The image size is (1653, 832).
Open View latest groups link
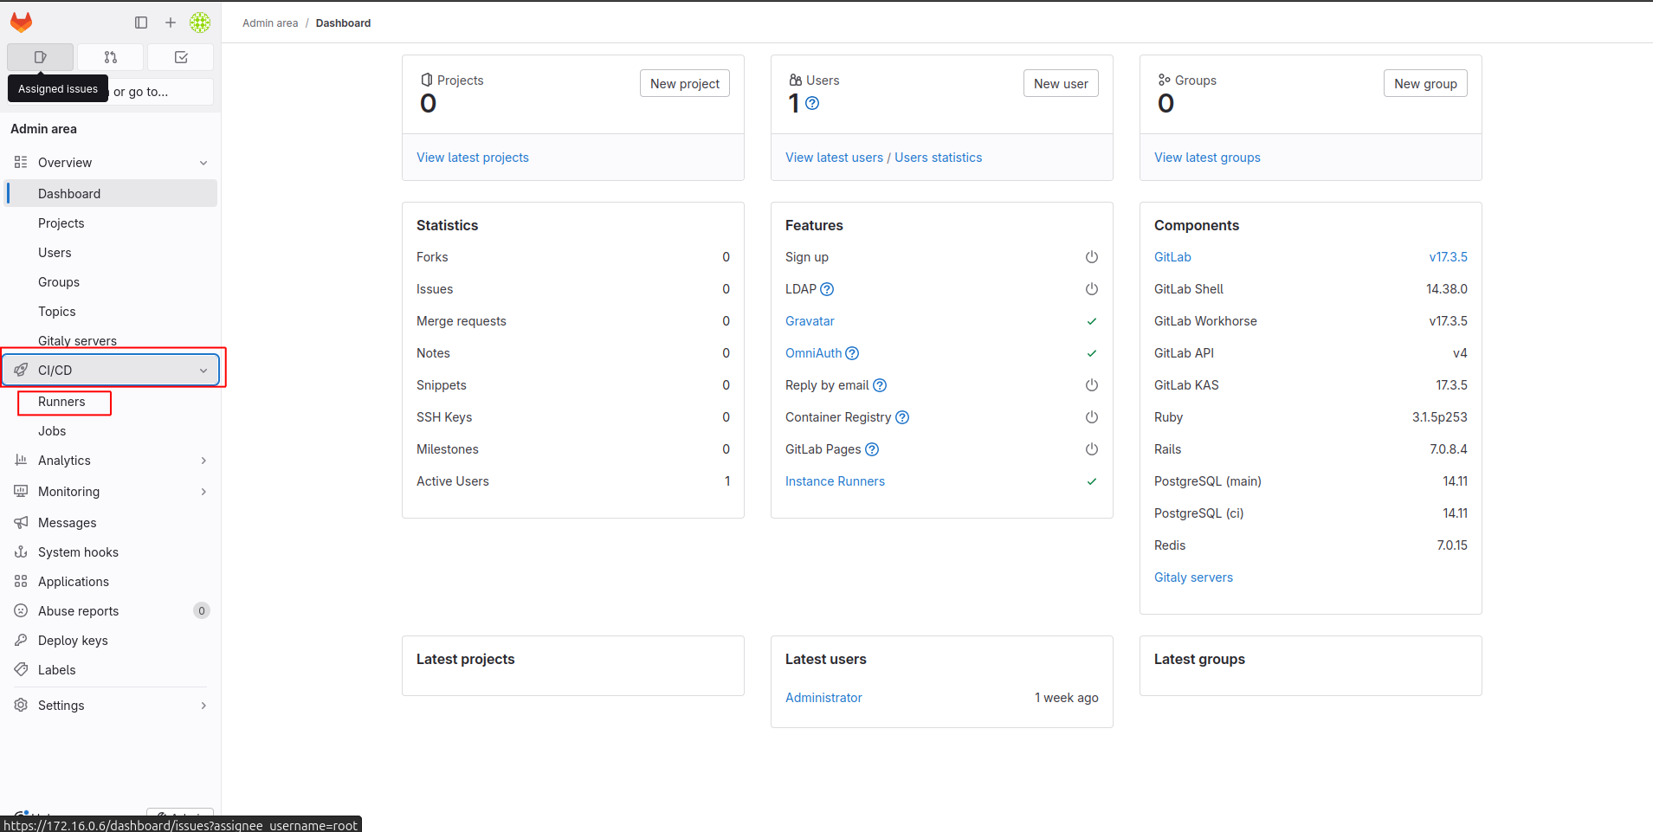tap(1207, 158)
